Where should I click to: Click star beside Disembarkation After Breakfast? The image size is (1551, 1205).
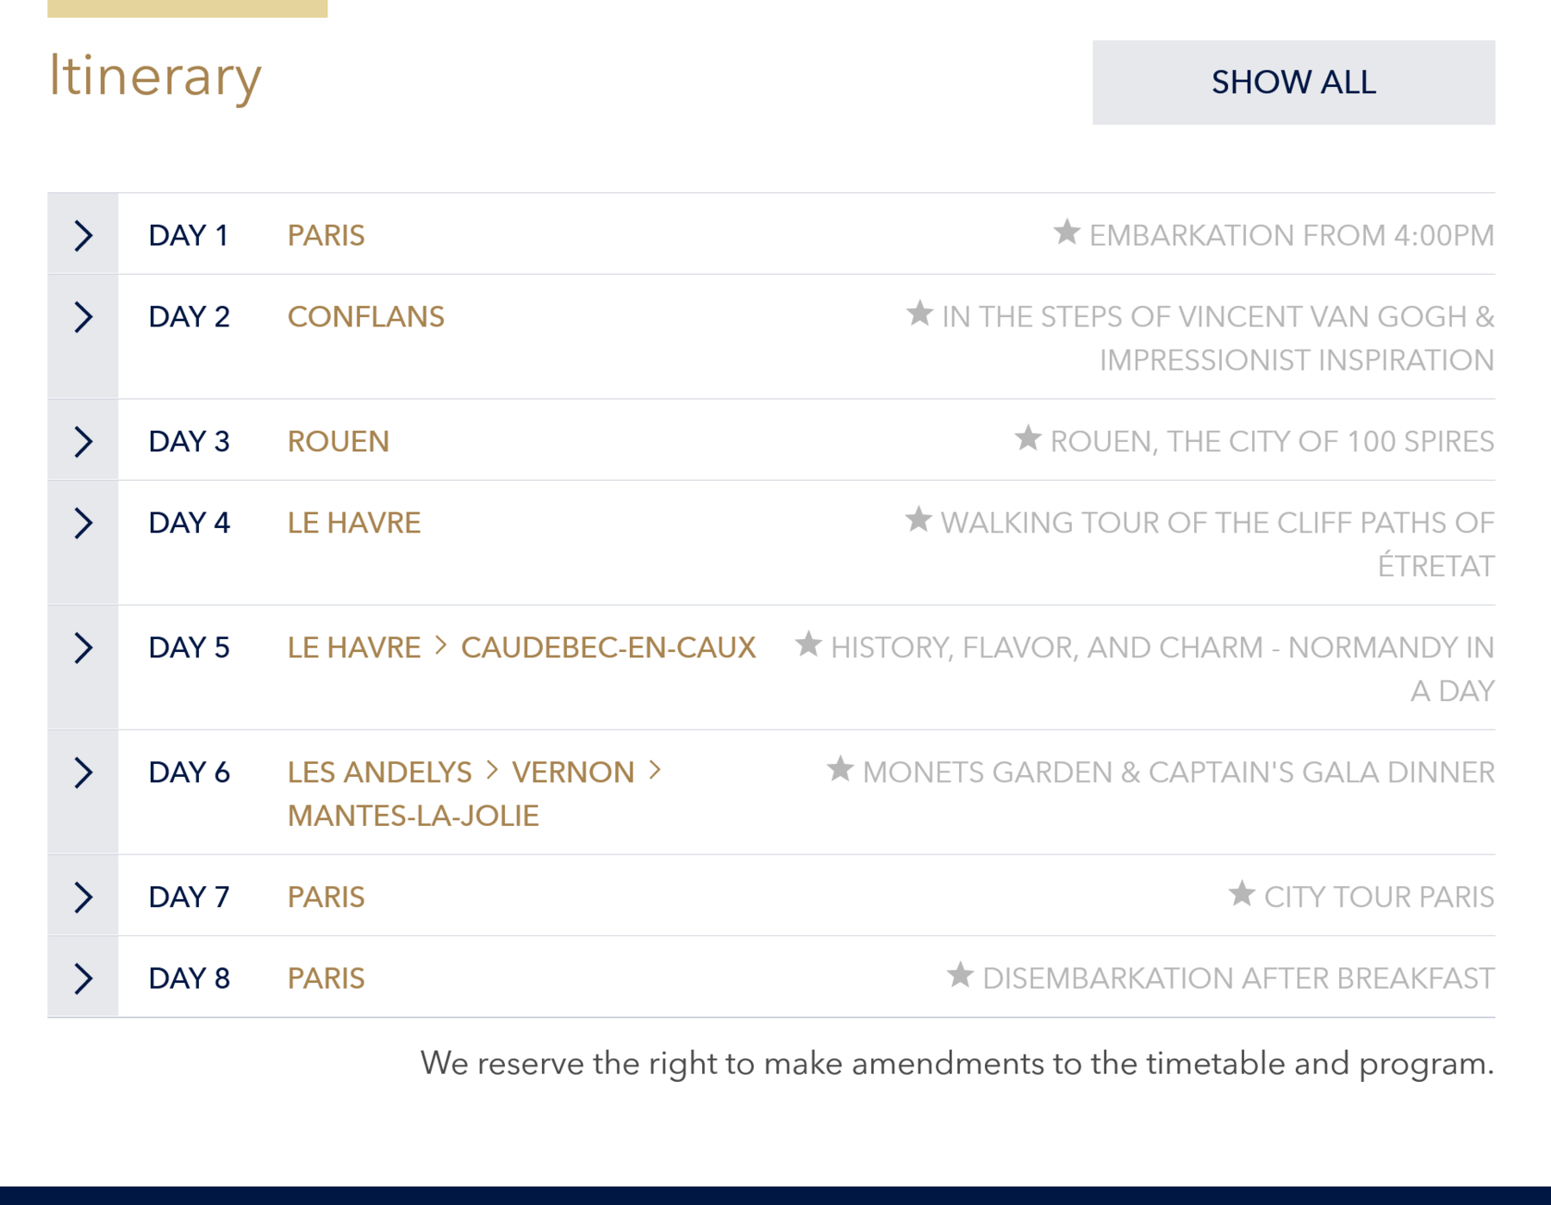point(959,975)
